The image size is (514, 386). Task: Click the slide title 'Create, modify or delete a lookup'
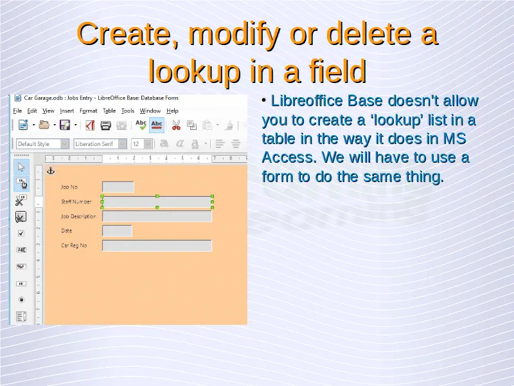pos(258,52)
